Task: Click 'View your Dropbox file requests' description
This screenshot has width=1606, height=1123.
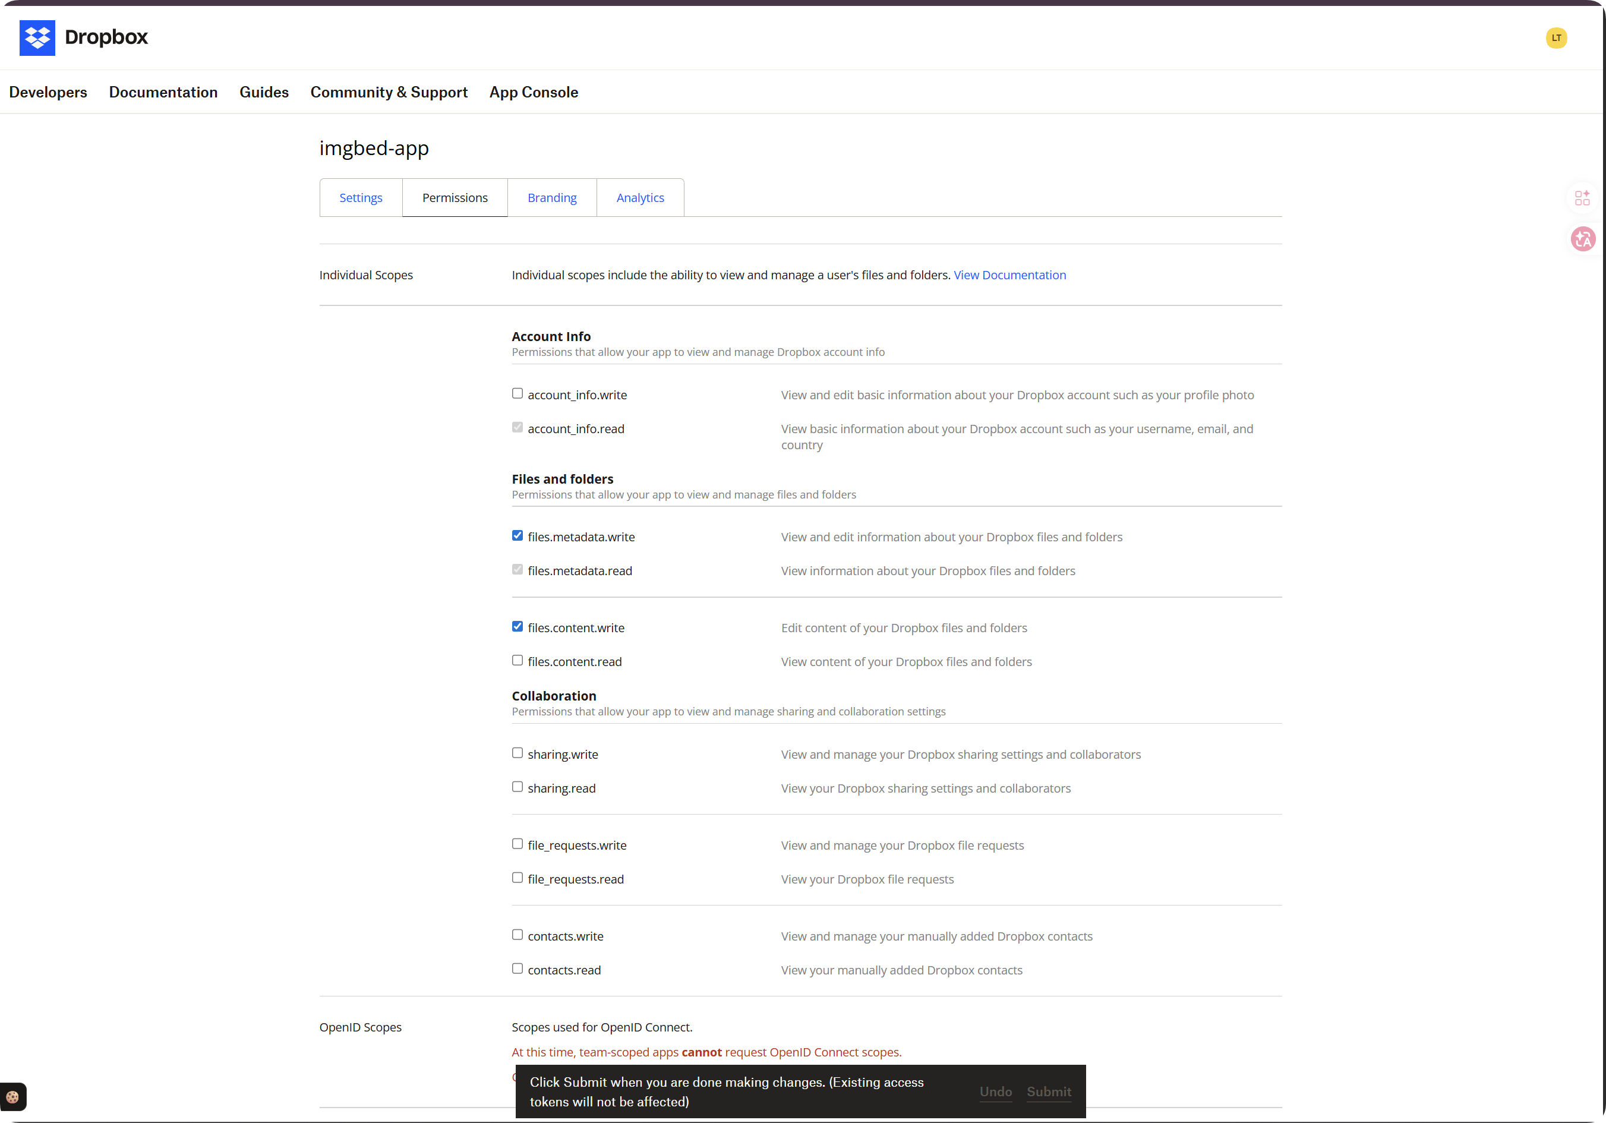Action: 867,879
